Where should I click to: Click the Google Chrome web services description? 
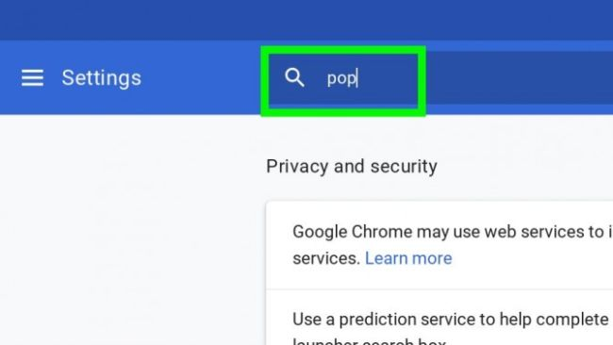coord(453,245)
